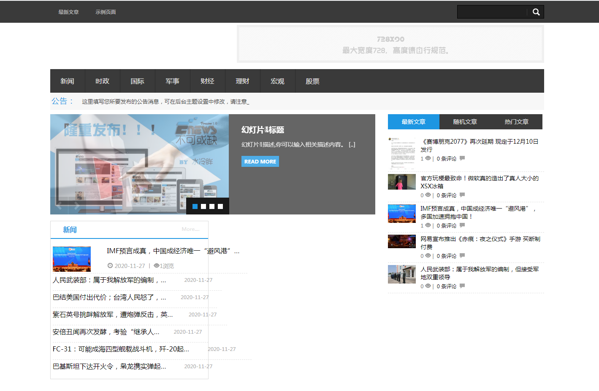Click the eye views icon under the XSX冰箱 article

click(x=428, y=195)
